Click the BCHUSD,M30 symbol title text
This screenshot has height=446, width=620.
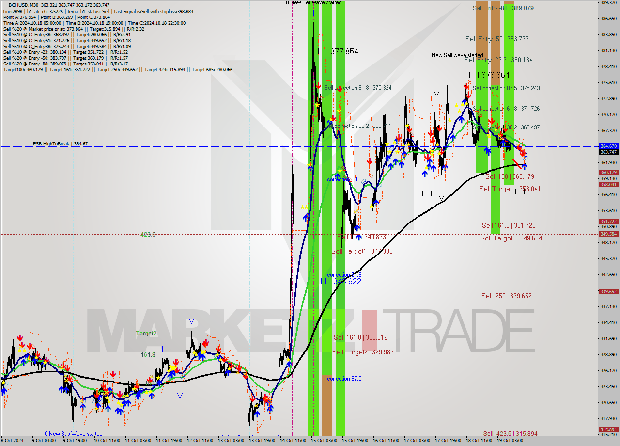tap(22, 5)
